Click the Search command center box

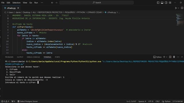tap(97, 3)
